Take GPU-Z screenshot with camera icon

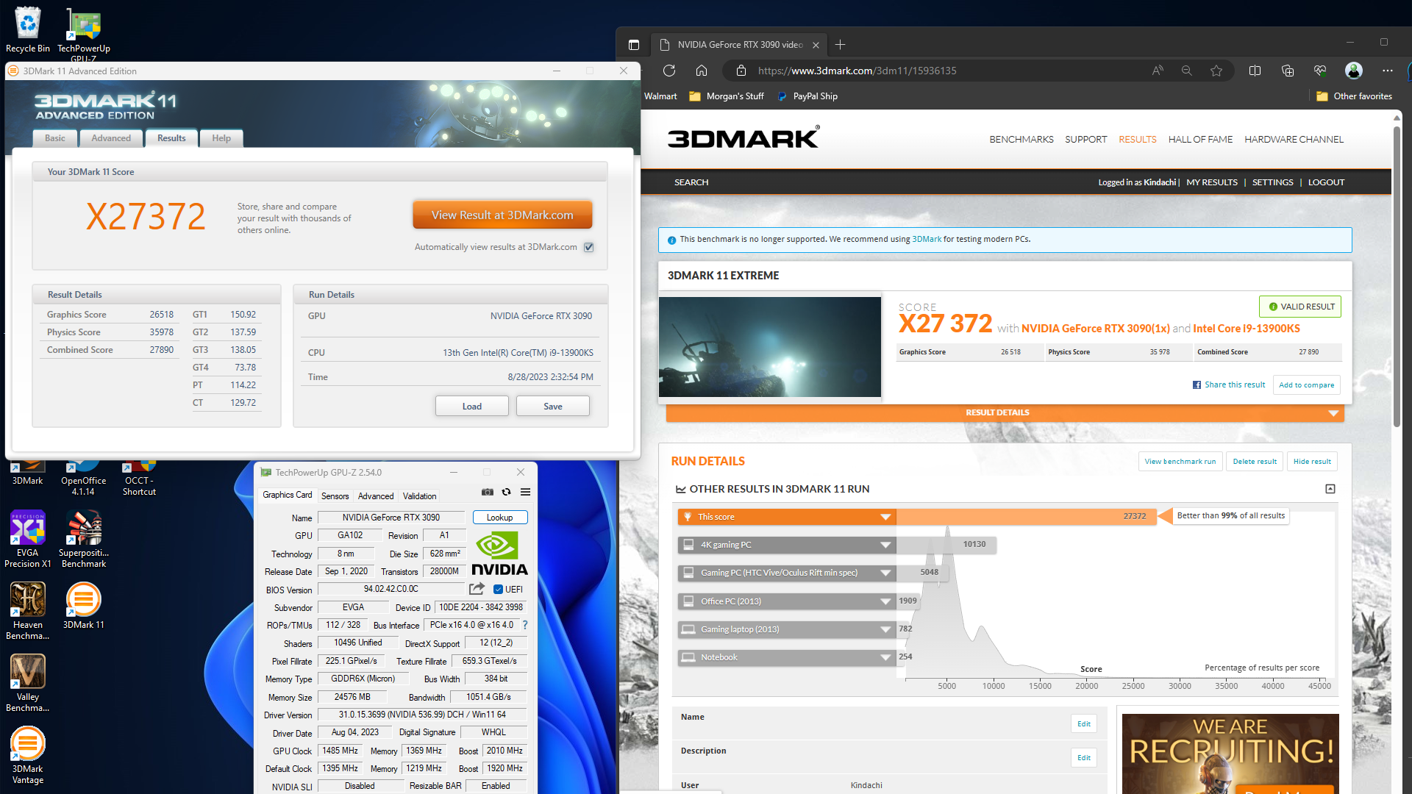(488, 493)
